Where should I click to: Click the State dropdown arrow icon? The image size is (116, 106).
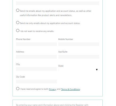[97, 70]
